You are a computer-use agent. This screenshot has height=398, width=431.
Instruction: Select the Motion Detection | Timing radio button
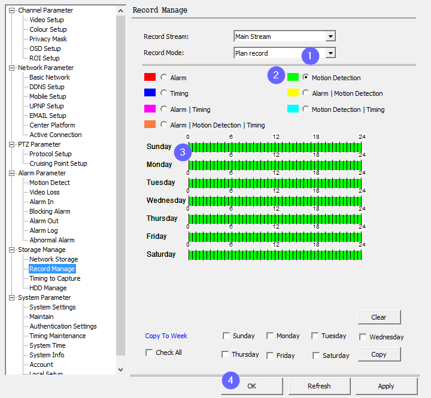tap(305, 109)
